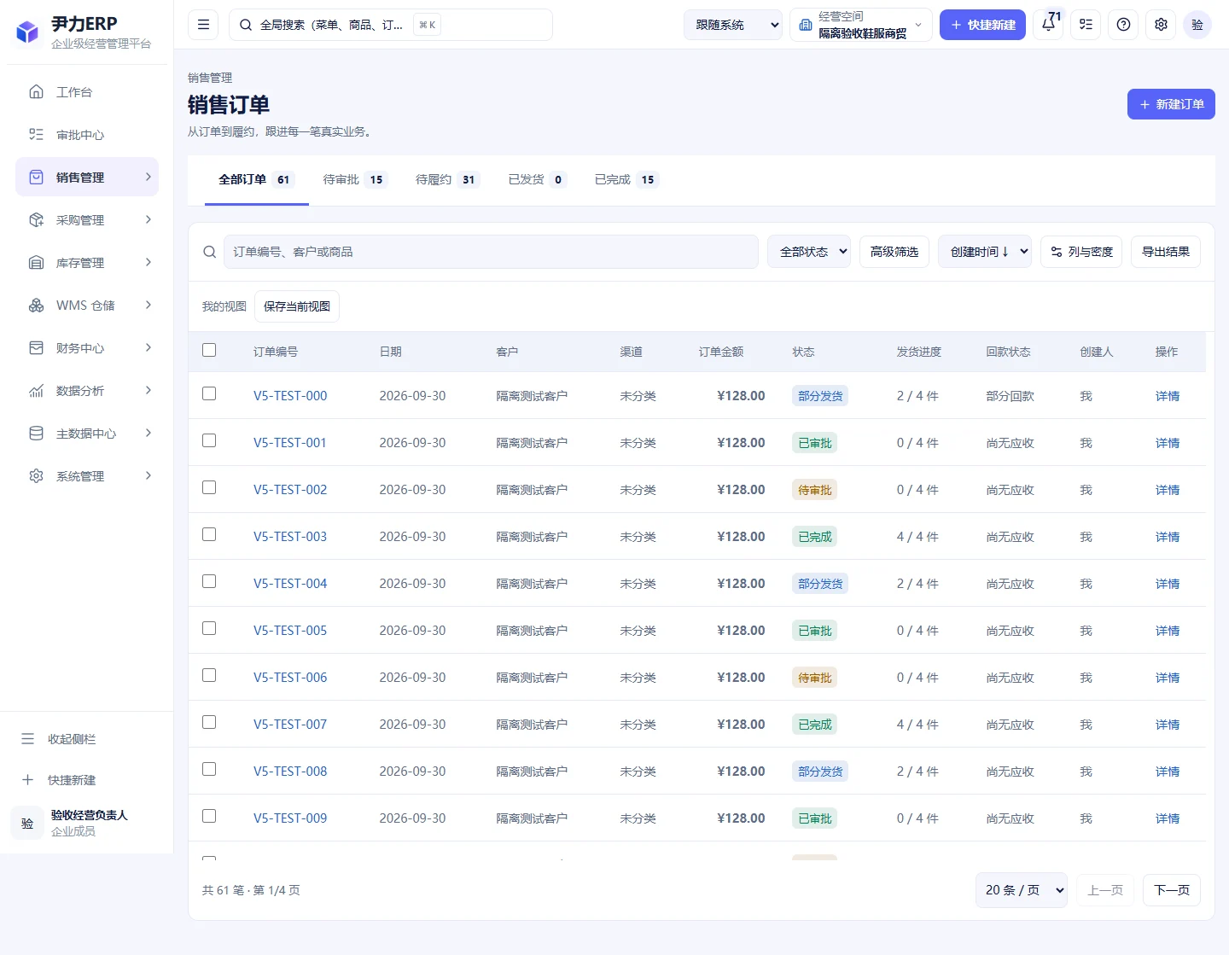Viewport: 1229px width, 955px height.
Task: Click the 快捷新建 button in top bar
Action: click(982, 25)
